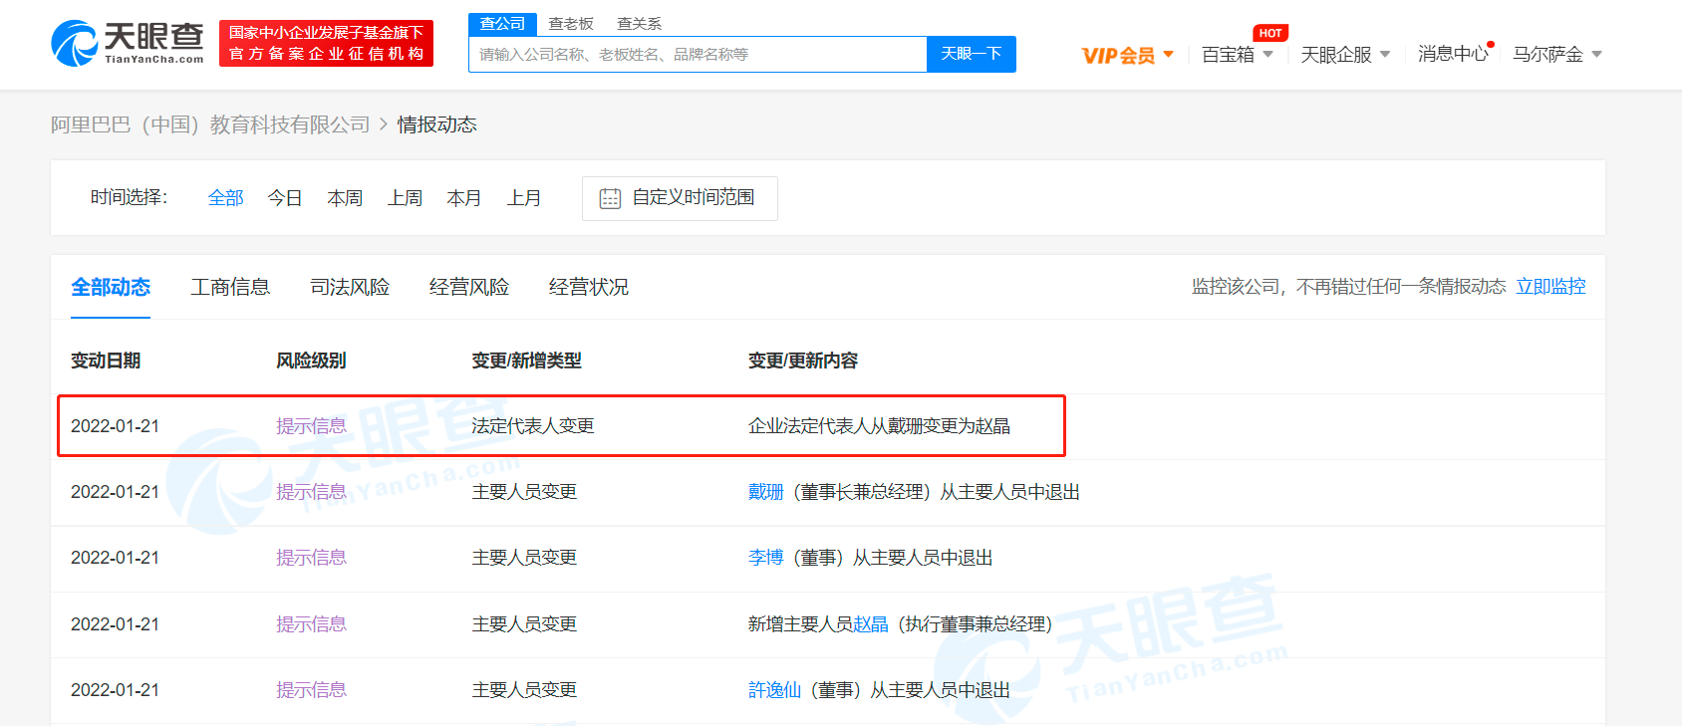Click the calendar icon for custom range

click(610, 198)
